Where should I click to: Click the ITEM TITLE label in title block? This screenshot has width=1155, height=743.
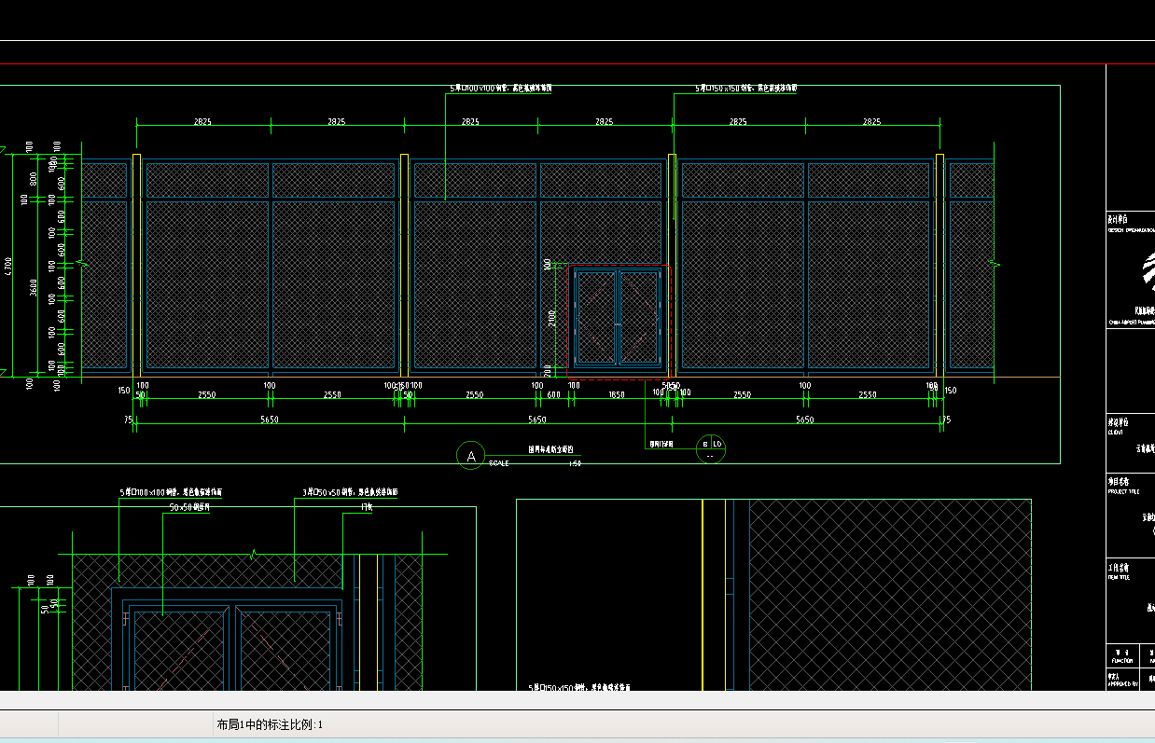[x=1119, y=578]
